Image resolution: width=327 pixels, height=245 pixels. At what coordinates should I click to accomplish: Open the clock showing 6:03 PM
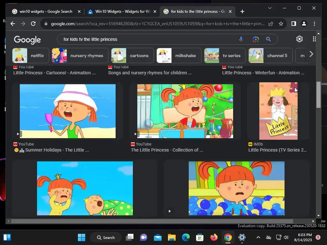coord(303,237)
